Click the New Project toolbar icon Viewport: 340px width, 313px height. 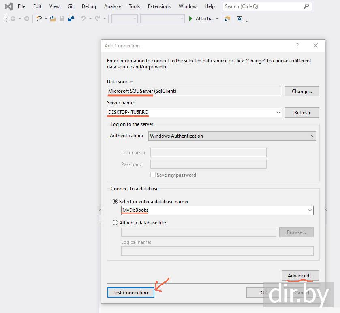coord(39,19)
